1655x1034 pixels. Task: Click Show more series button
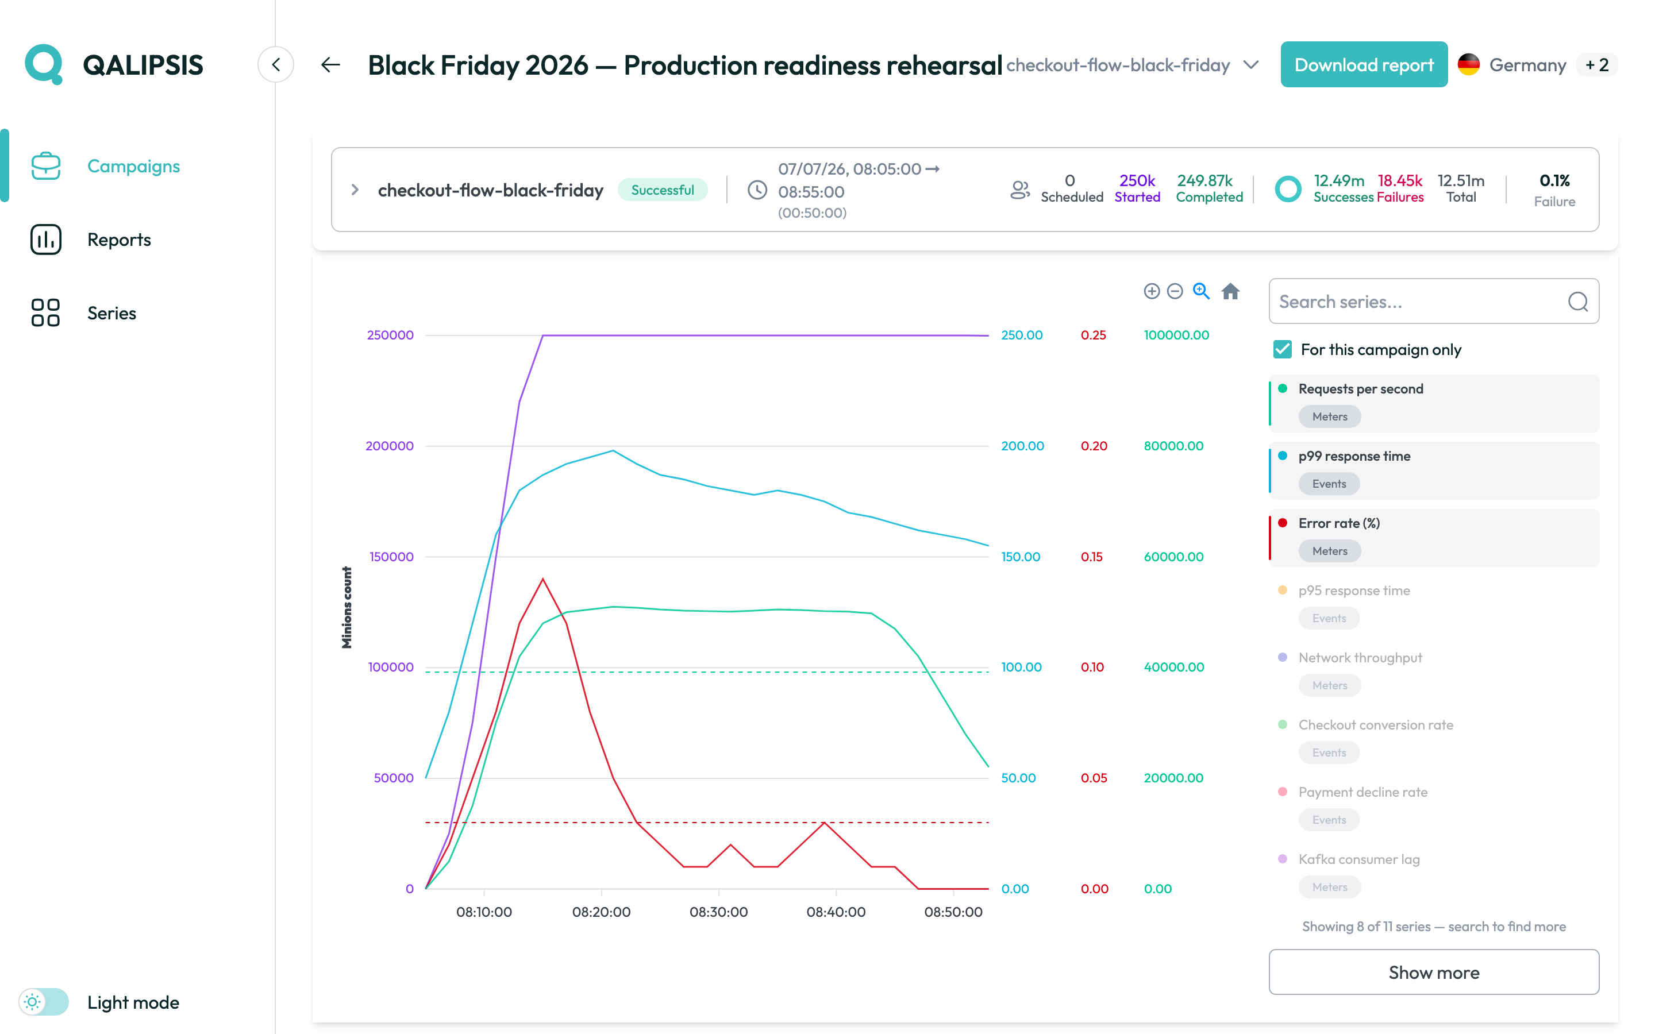click(1433, 972)
